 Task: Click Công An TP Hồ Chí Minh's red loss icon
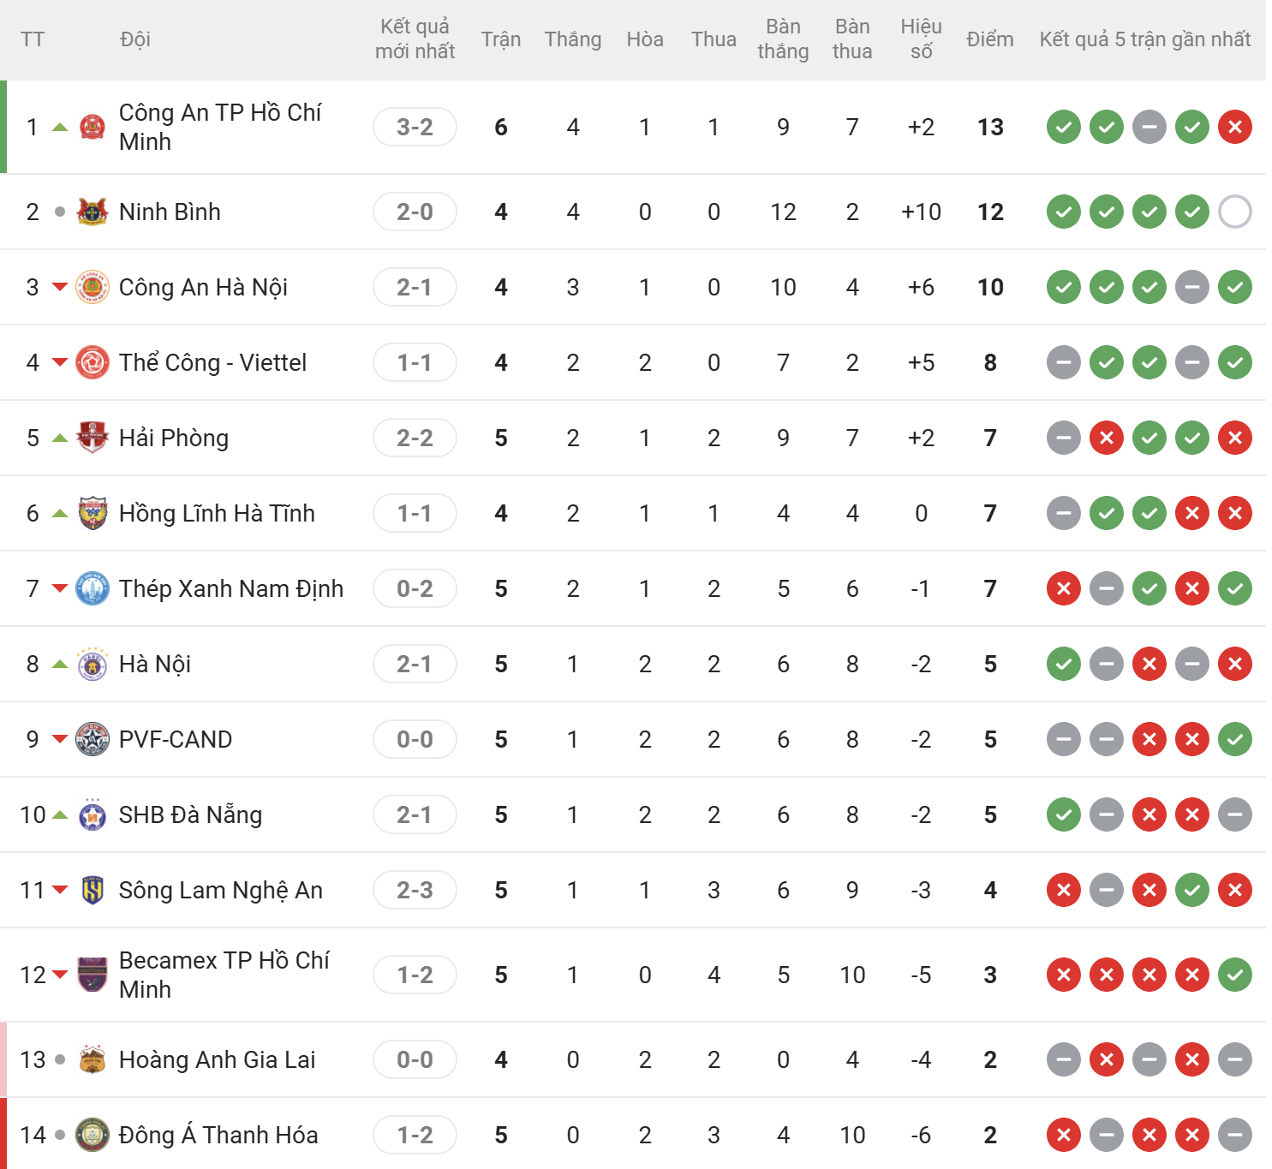click(1235, 127)
